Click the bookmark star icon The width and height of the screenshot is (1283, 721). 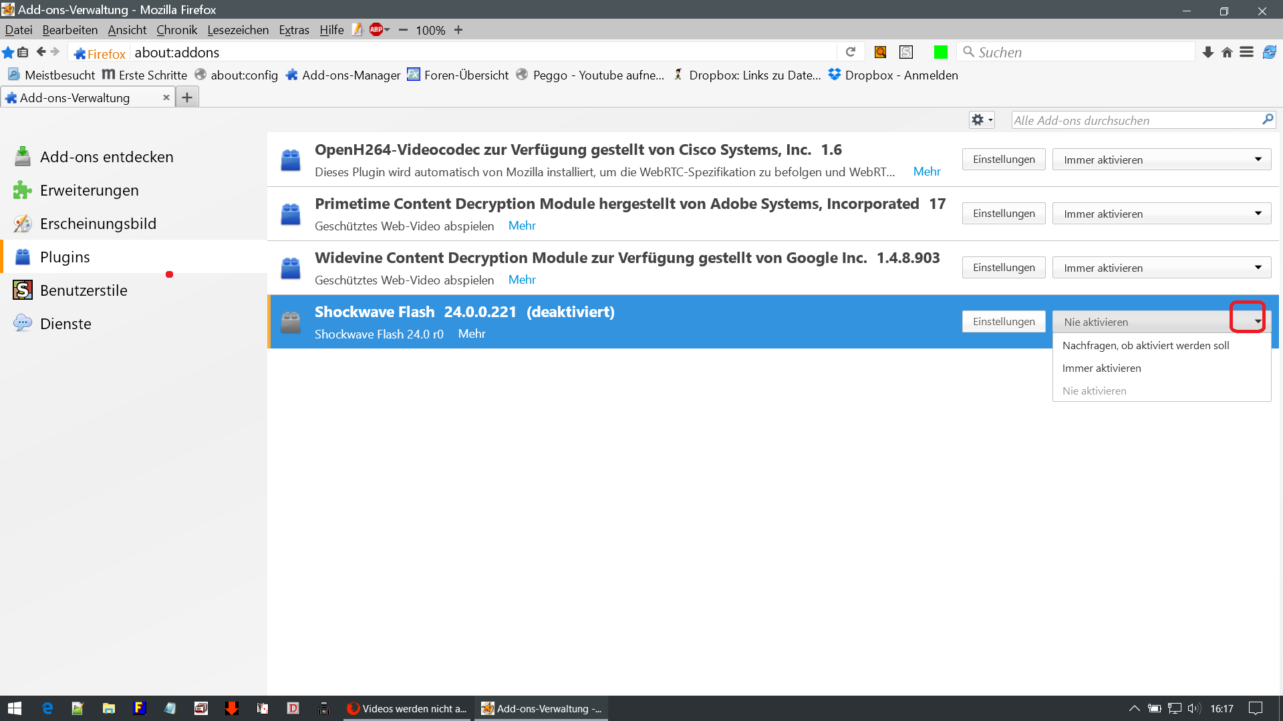click(8, 52)
